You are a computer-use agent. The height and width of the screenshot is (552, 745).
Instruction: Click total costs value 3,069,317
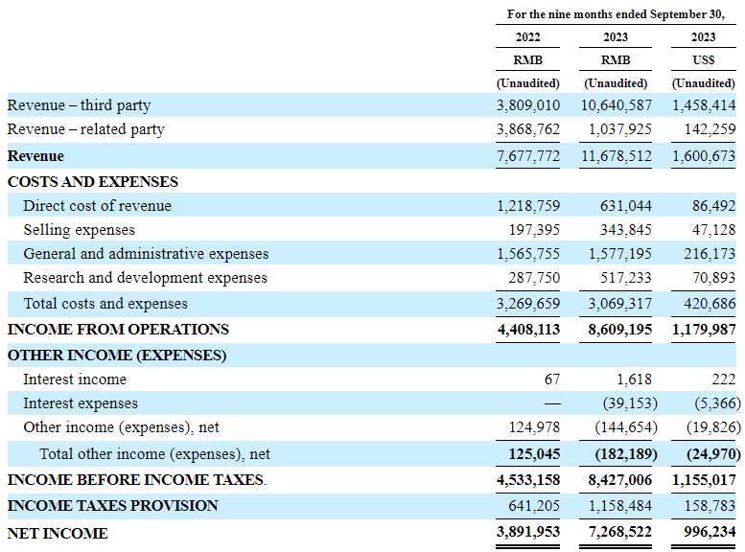click(620, 304)
